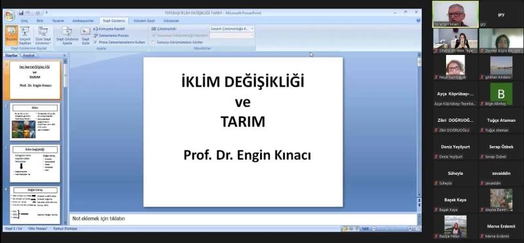This screenshot has height=243, width=524.
Task: Click previous slide arrow below the scrollbar
Action: (419, 200)
